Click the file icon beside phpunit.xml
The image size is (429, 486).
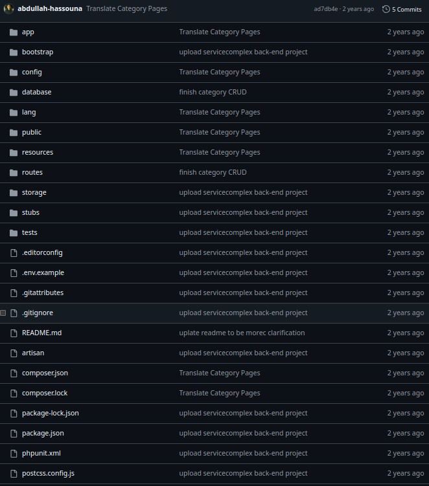coord(14,453)
